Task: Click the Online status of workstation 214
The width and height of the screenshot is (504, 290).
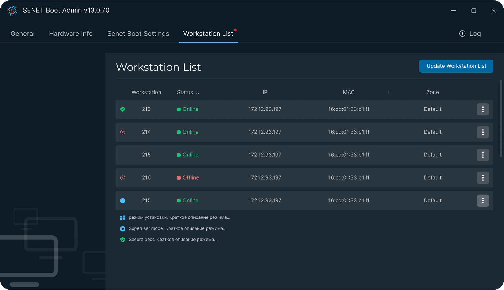Action: (x=188, y=132)
